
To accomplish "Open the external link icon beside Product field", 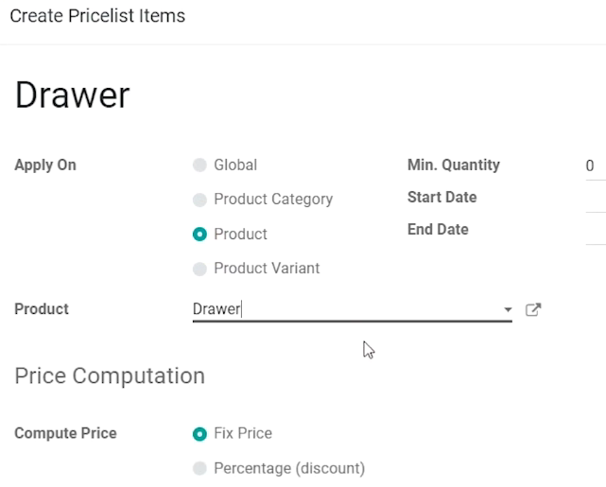I will [533, 309].
